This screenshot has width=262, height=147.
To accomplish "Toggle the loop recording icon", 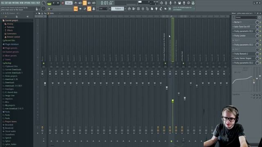I will tap(94, 3).
